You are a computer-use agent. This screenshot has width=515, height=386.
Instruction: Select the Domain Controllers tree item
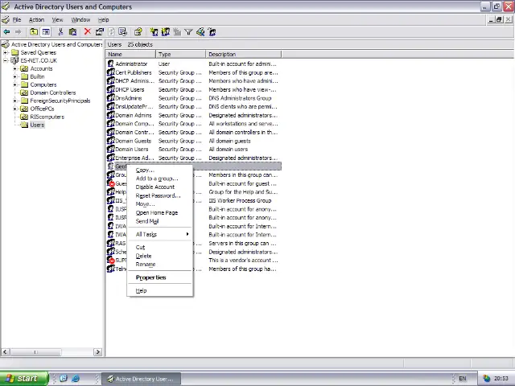53,92
